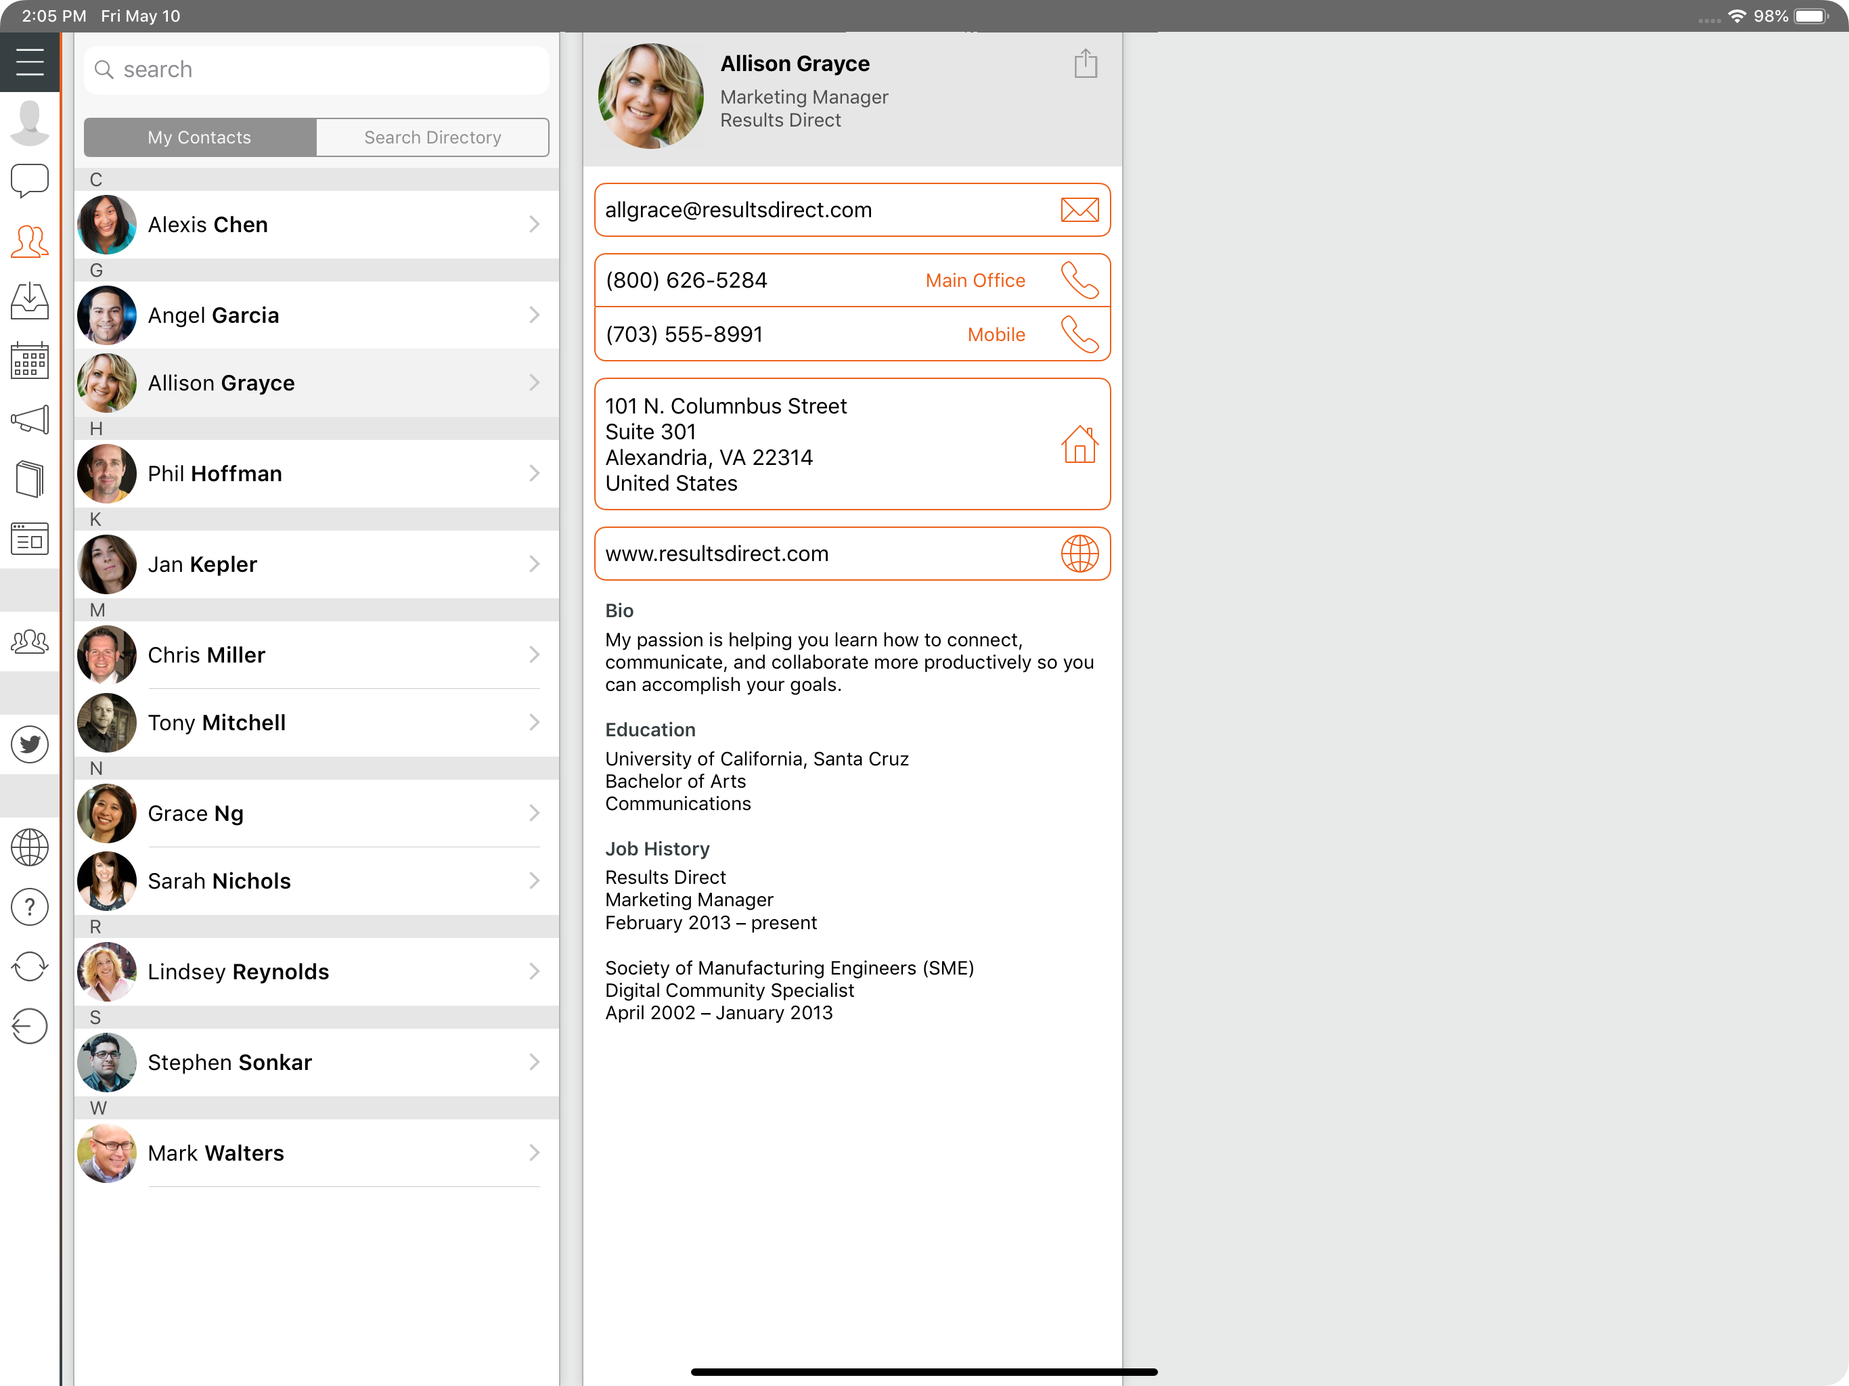Tap the Bio section heading

click(x=619, y=610)
